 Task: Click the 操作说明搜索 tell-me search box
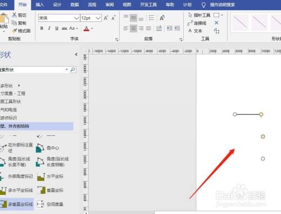[219, 4]
